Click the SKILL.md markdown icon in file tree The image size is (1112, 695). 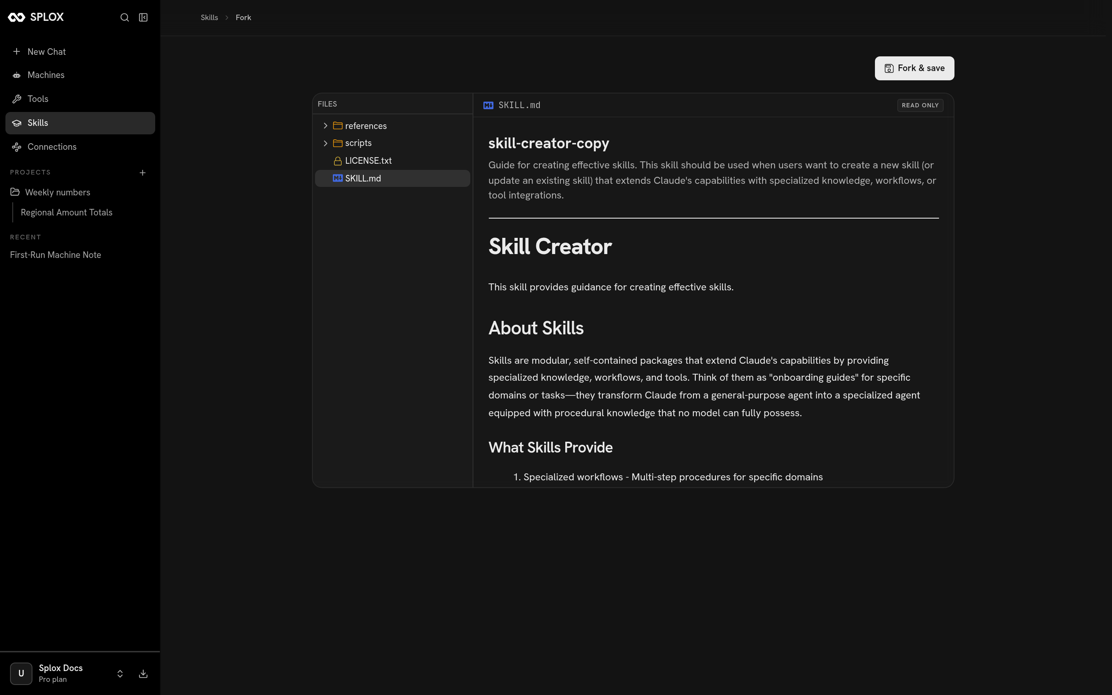pyautogui.click(x=338, y=178)
